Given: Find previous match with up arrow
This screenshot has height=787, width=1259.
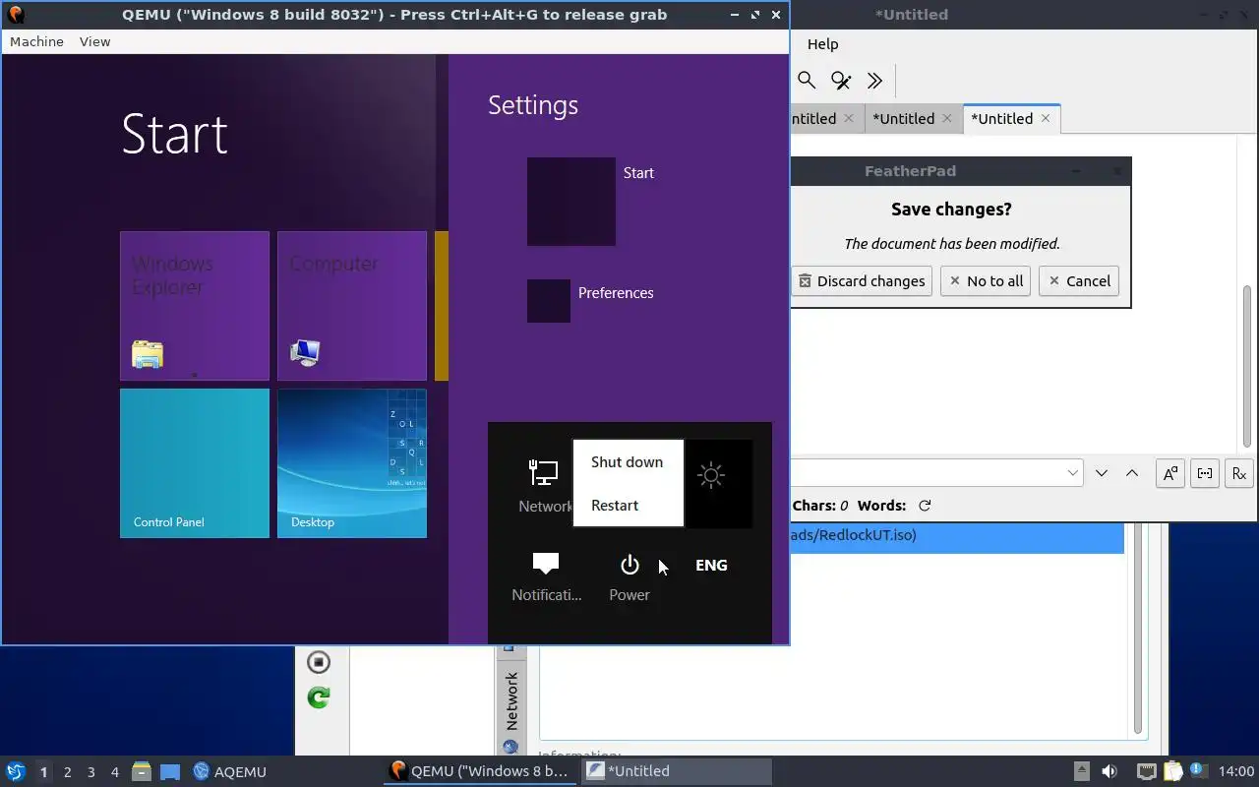Looking at the screenshot, I should tap(1132, 473).
